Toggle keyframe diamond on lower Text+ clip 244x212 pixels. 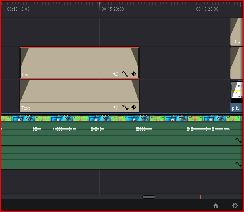point(134,107)
